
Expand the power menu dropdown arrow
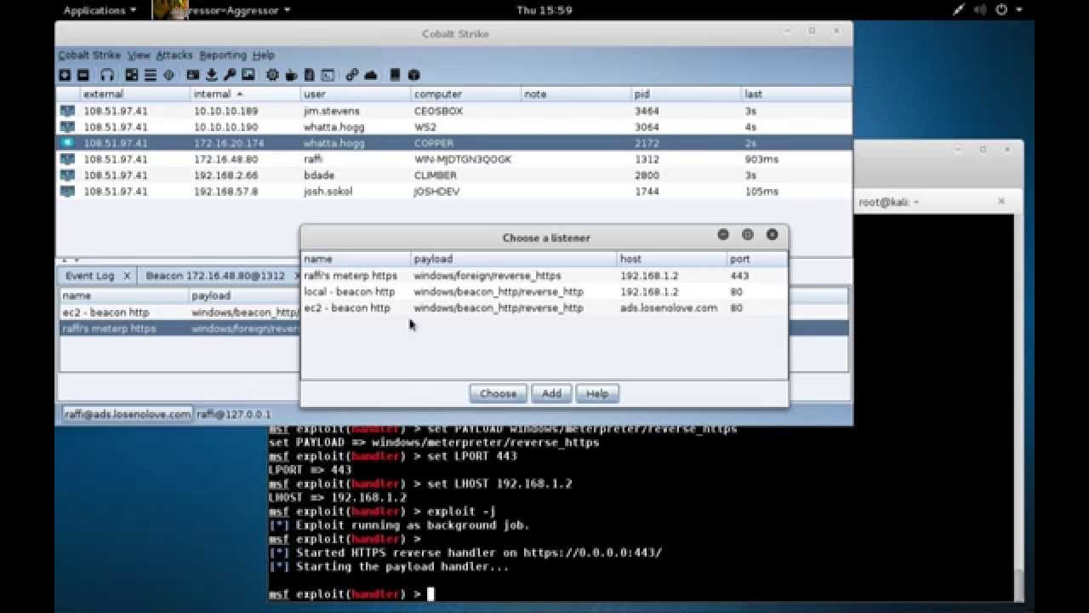[x=1019, y=10]
